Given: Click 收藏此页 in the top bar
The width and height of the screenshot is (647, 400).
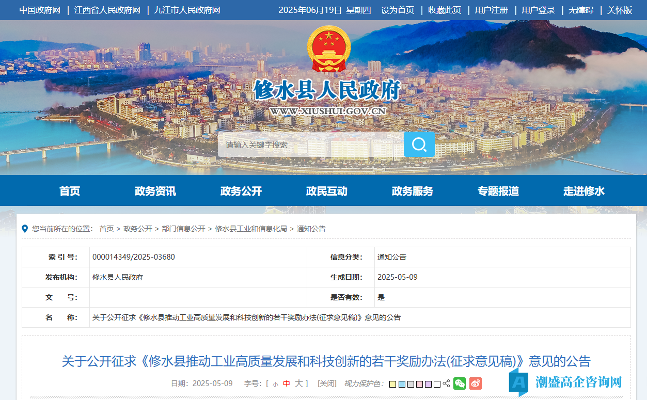Looking at the screenshot, I should 445,10.
